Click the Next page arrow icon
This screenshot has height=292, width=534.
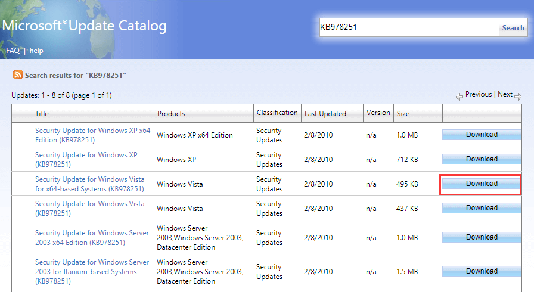(x=518, y=96)
